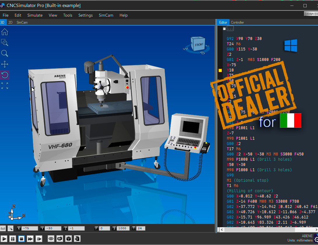Open the Help menu

tap(124, 15)
